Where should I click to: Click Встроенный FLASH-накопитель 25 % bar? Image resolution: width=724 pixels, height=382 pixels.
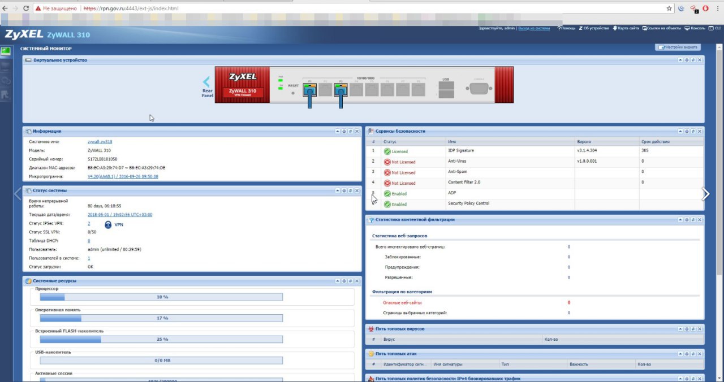tap(162, 339)
